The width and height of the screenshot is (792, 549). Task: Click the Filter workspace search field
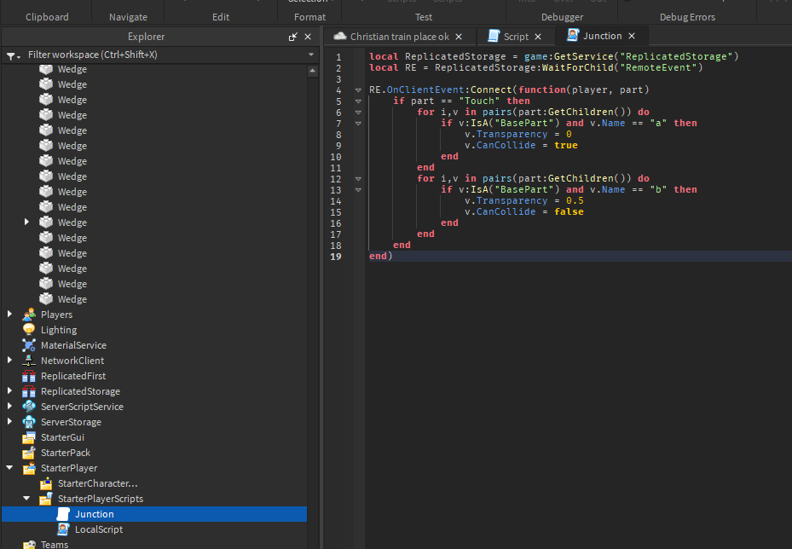(128, 54)
